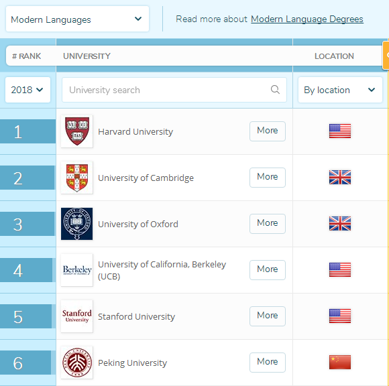Click More button for University of Oxford
Image resolution: width=389 pixels, height=386 pixels.
tap(268, 224)
